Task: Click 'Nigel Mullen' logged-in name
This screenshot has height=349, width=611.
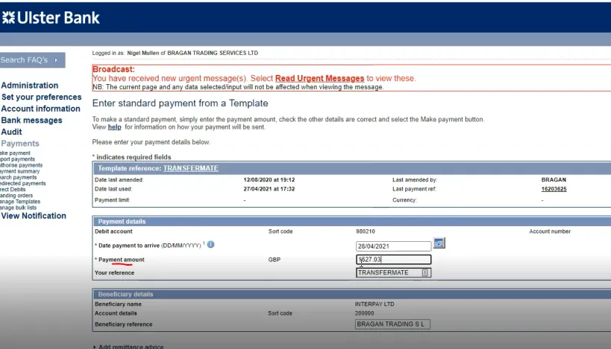Action: coord(143,53)
